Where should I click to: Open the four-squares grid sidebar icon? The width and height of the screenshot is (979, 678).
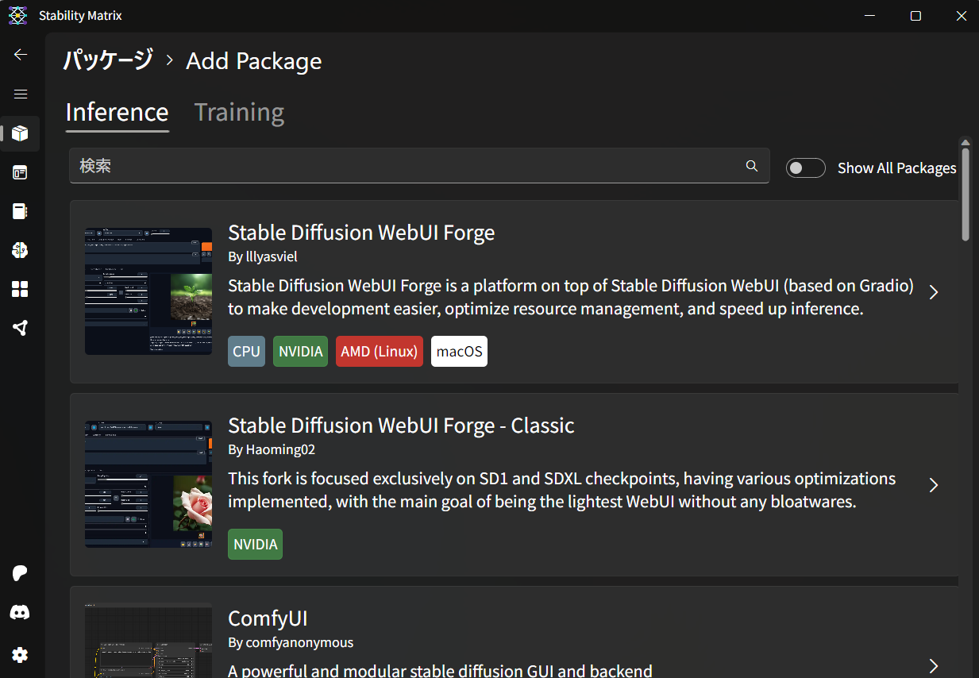tap(21, 289)
